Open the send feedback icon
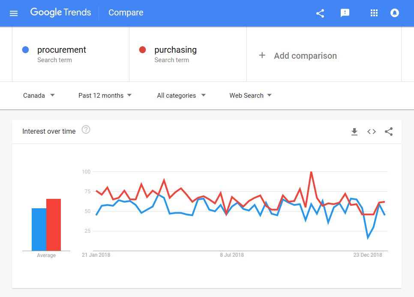 pos(345,13)
